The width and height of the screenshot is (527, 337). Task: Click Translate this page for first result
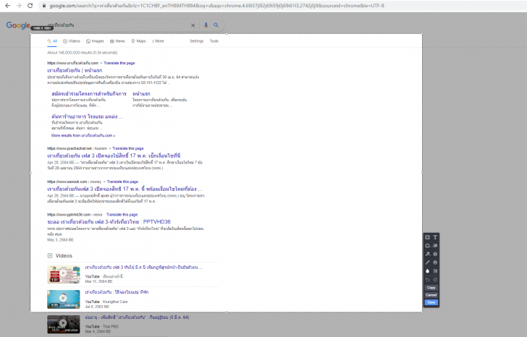point(119,63)
